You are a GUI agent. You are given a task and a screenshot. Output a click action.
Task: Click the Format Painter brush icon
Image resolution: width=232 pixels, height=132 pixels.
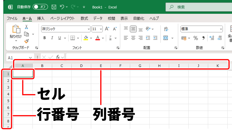(x=27, y=41)
